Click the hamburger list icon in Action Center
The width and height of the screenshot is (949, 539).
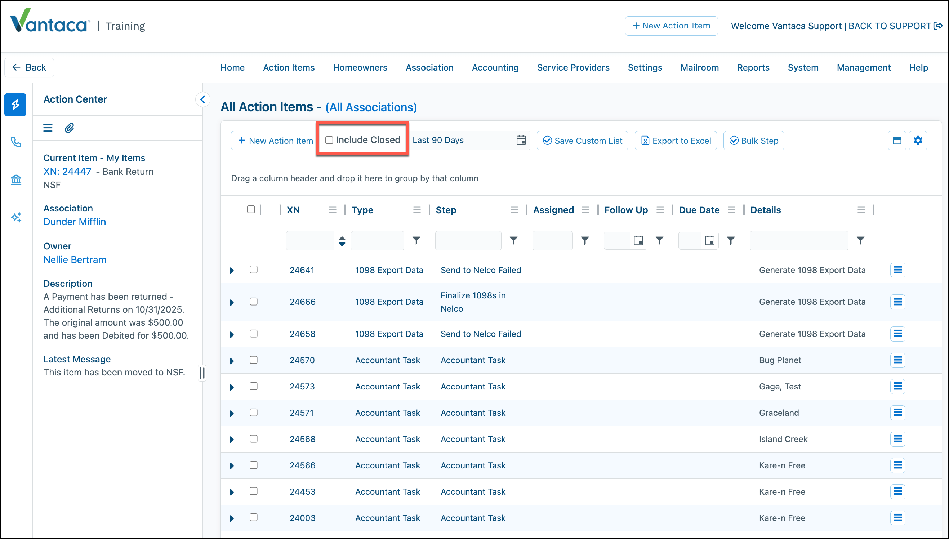48,128
